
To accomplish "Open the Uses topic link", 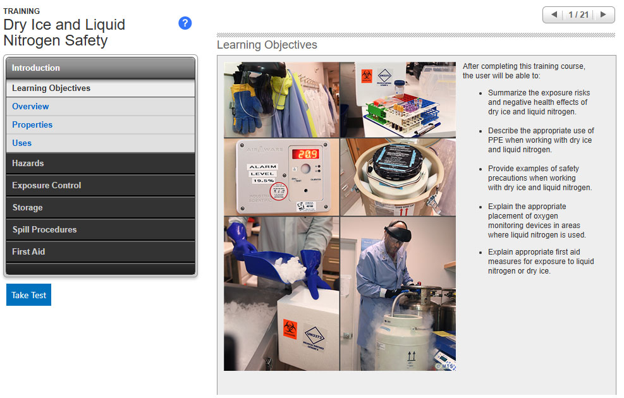I will 22,143.
